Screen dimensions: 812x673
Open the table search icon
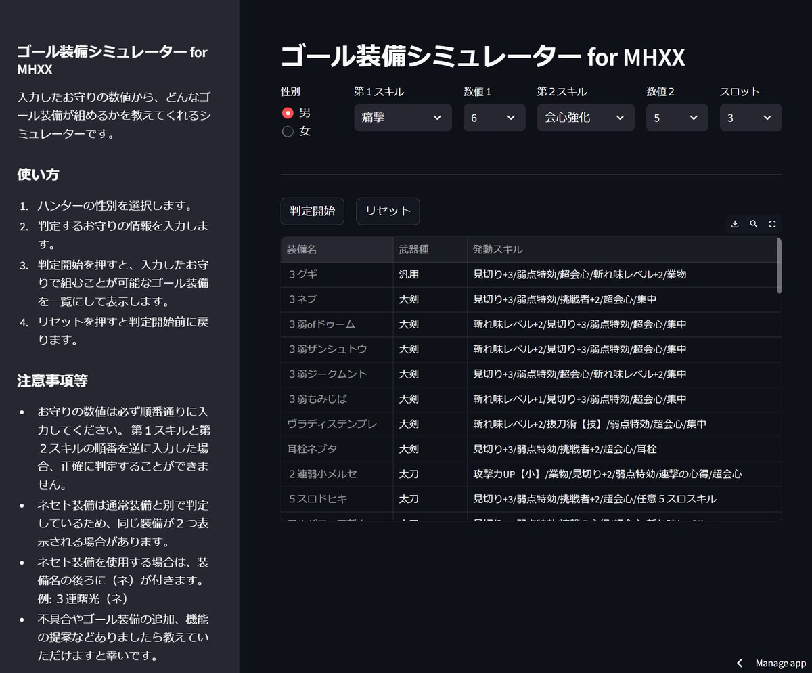754,224
